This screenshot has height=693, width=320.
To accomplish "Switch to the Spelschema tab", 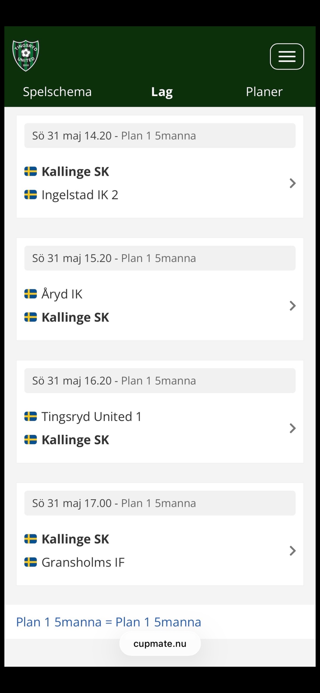I will coord(57,92).
